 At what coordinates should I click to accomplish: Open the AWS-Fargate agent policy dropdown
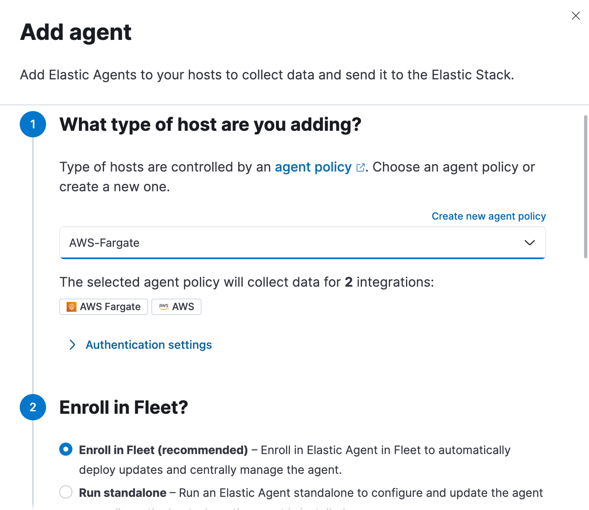click(x=288, y=243)
